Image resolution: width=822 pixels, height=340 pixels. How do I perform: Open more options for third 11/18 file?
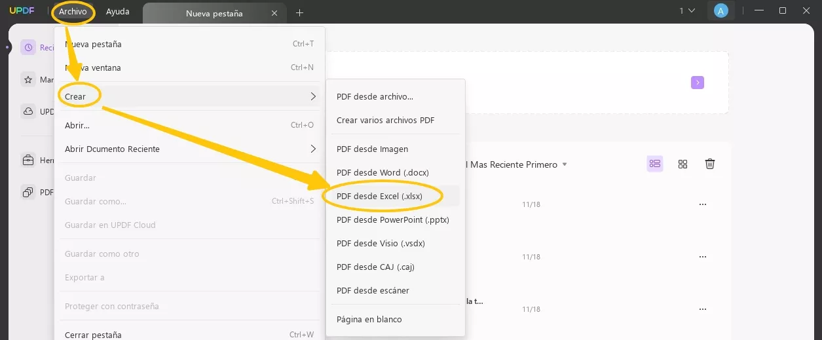pos(703,309)
